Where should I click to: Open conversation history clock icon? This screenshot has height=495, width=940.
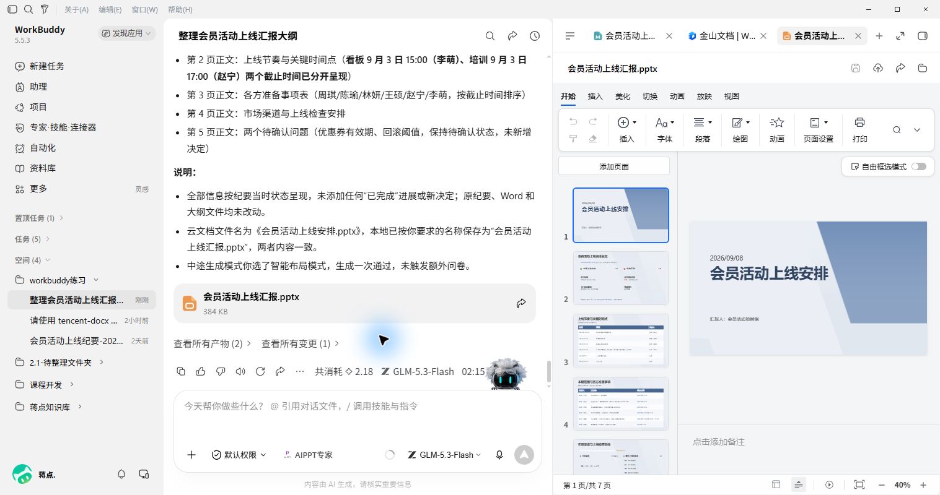(x=535, y=36)
